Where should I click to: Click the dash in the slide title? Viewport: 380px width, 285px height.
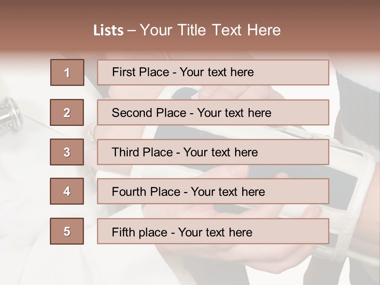(x=131, y=30)
